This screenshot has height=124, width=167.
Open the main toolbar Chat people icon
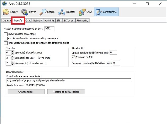82,12
